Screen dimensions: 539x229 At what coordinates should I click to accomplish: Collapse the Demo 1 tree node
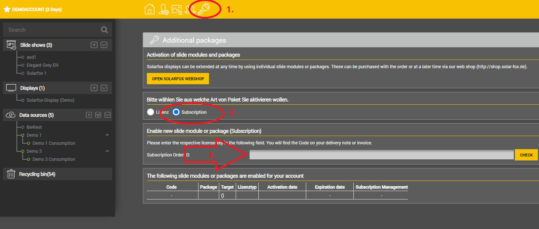click(107, 135)
